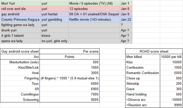Select the '6000' points cell

tap(70, 83)
